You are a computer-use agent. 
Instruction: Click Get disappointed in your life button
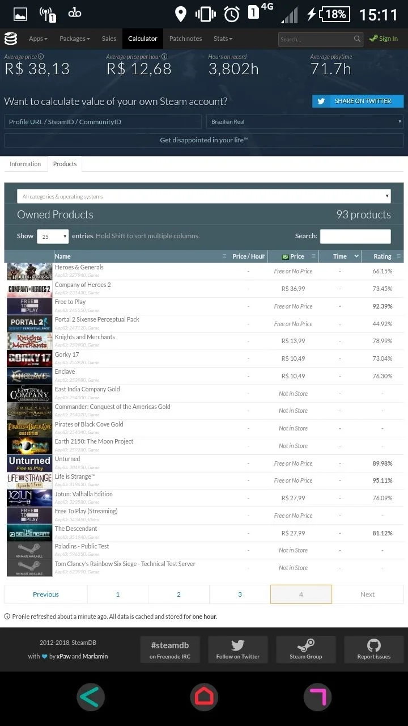point(204,140)
